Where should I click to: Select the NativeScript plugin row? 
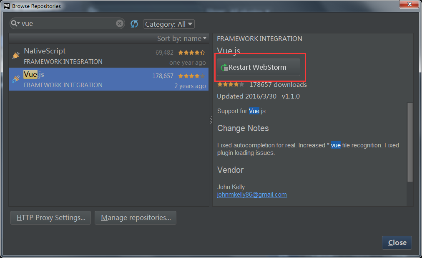pyautogui.click(x=109, y=56)
